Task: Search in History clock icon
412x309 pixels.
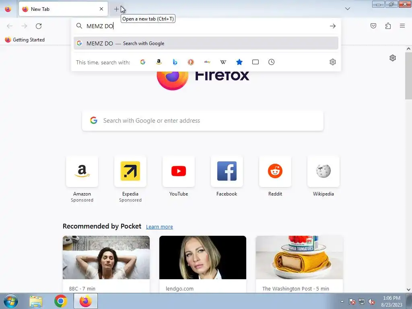Action: coord(272,62)
